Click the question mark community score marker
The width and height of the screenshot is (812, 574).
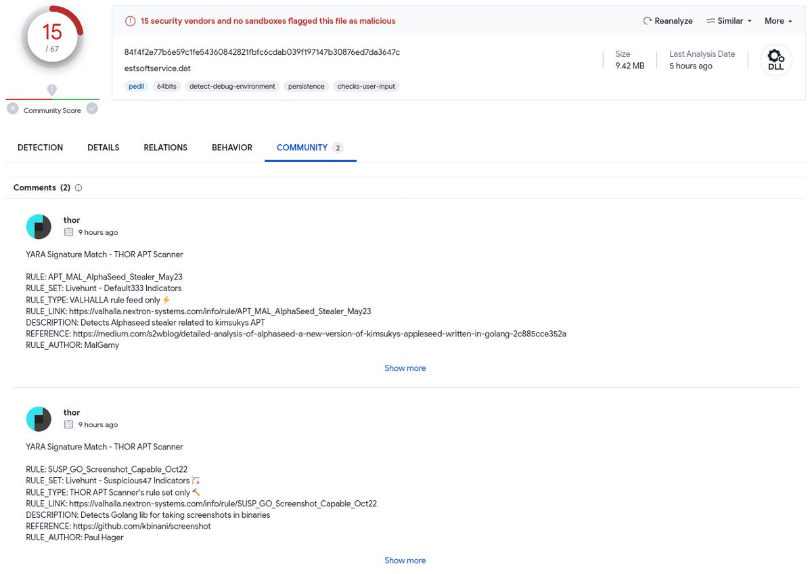[x=52, y=89]
